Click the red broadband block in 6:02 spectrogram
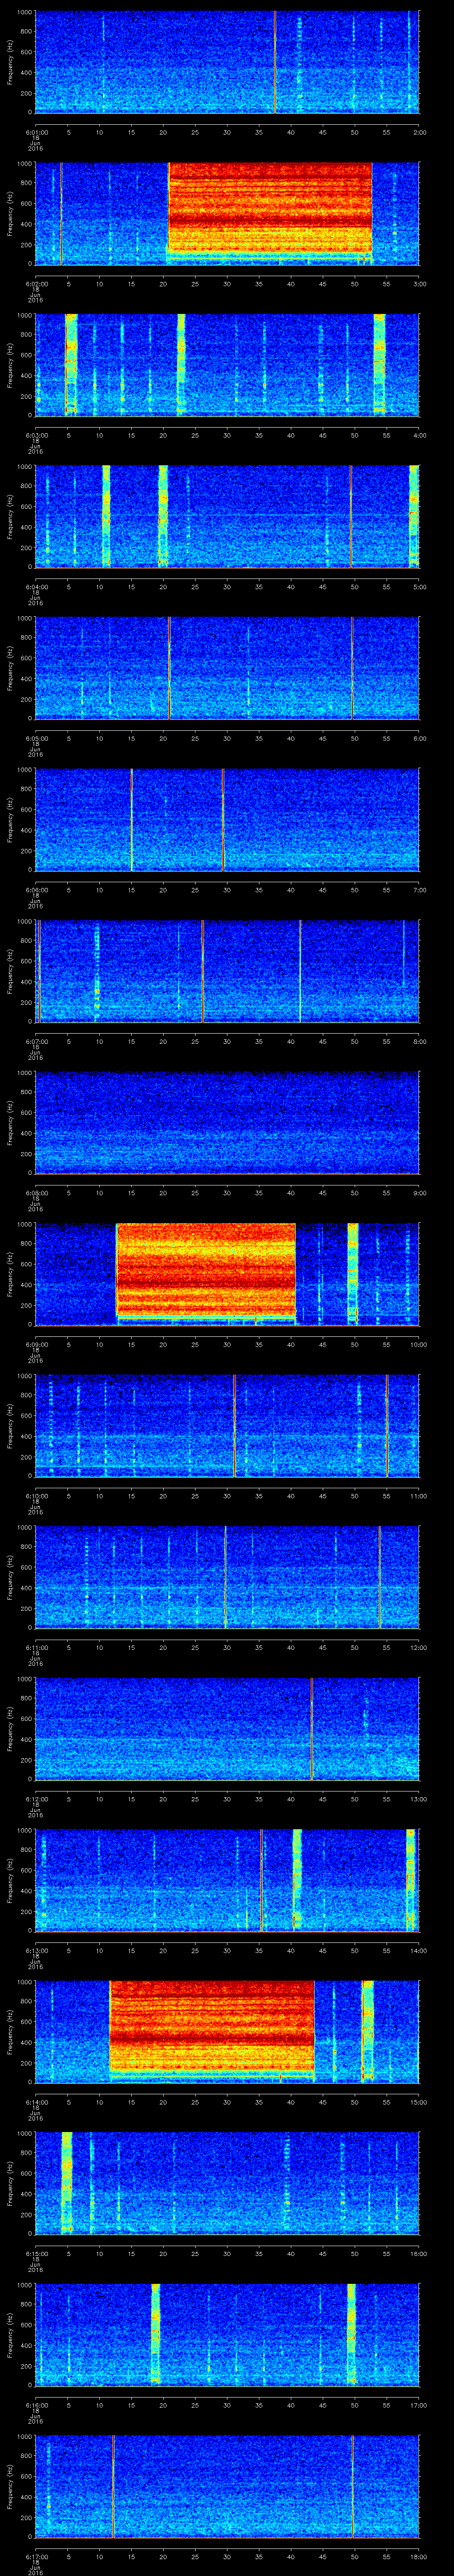Screen dimensions: 454x2576 tap(270, 210)
